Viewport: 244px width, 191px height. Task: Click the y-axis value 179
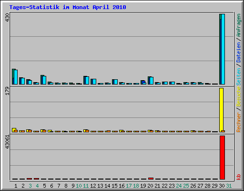7,91
